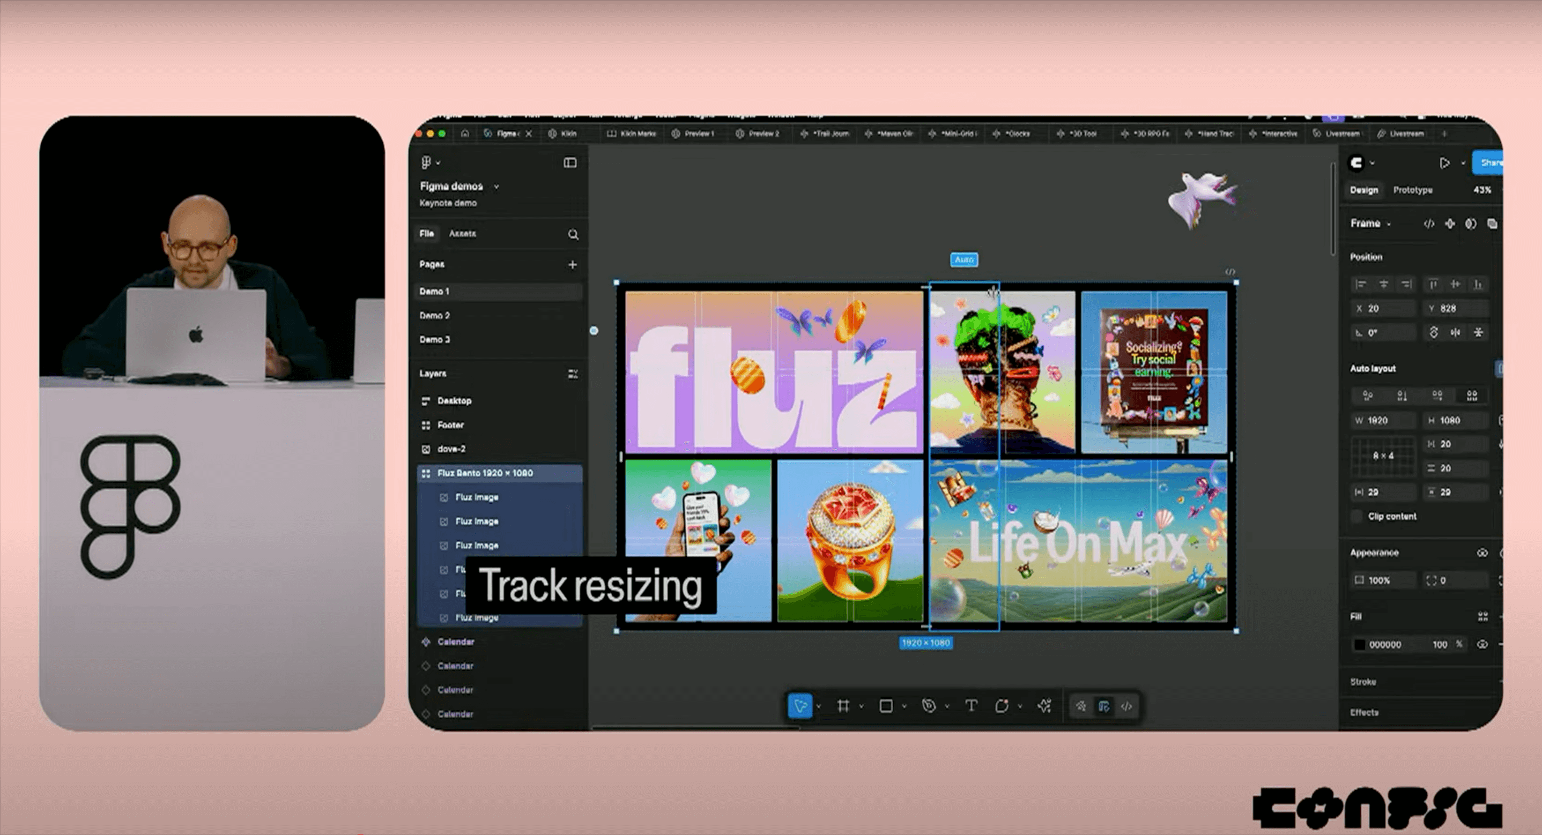Click the user avatar in right panel

tap(1356, 163)
